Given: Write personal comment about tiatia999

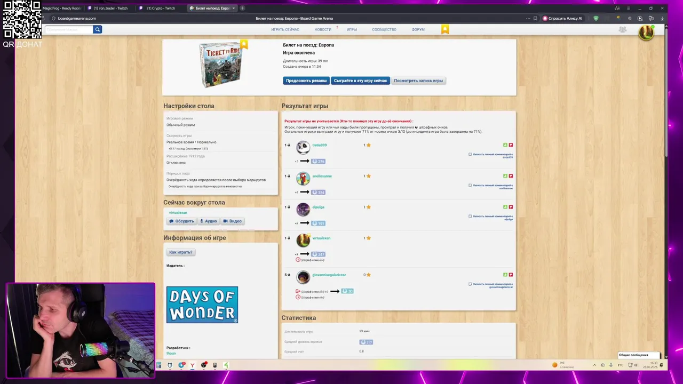Looking at the screenshot, I should click(x=491, y=156).
